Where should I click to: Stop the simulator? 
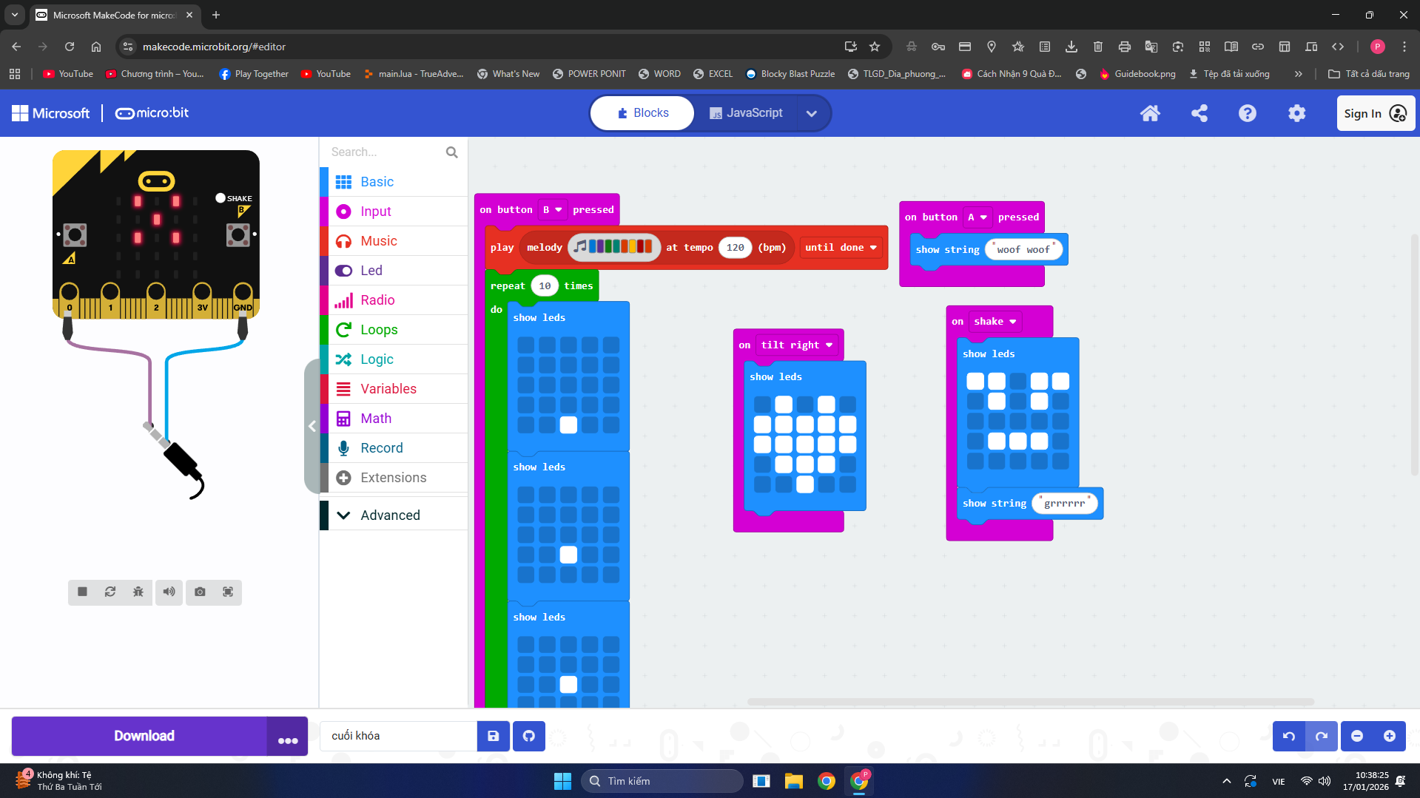pyautogui.click(x=82, y=592)
